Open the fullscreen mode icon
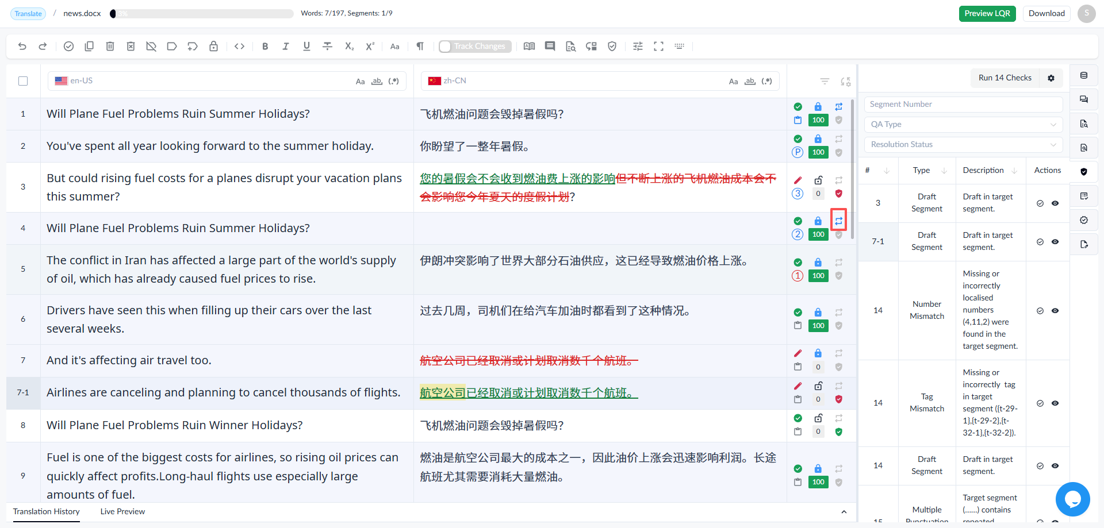The width and height of the screenshot is (1104, 528). [659, 47]
